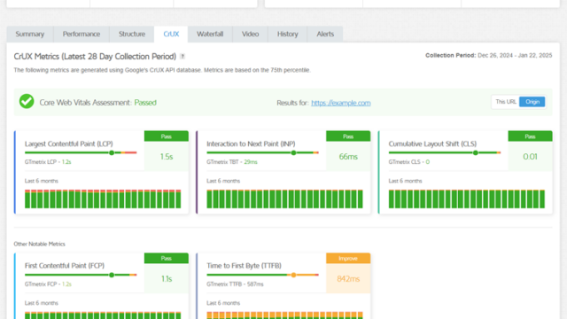The image size is (567, 319).
Task: Select the CrUX tab
Action: coord(171,34)
